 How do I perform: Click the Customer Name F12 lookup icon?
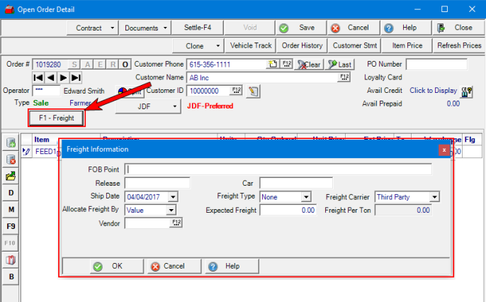pos(345,77)
